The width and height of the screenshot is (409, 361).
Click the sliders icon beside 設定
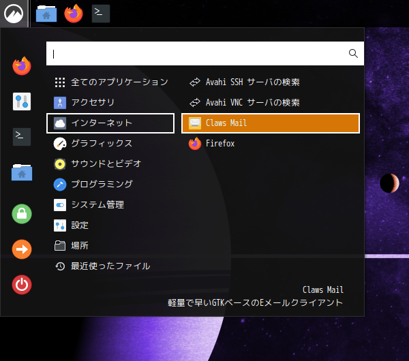(60, 225)
